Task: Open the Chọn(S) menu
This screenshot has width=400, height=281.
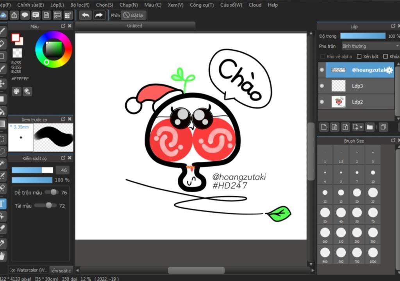Action: (x=105, y=5)
